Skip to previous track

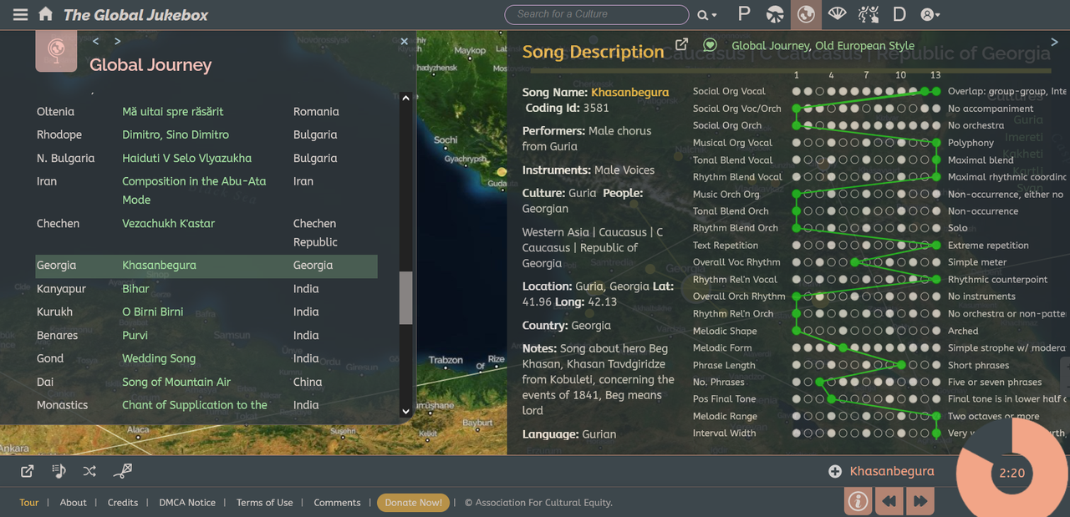coord(889,502)
